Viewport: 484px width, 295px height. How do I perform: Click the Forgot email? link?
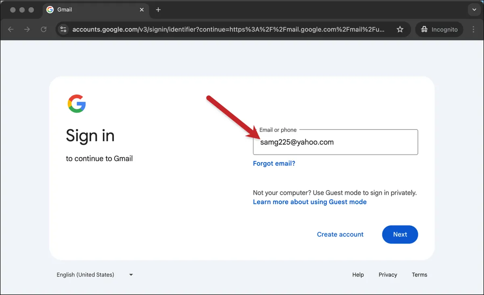click(274, 163)
